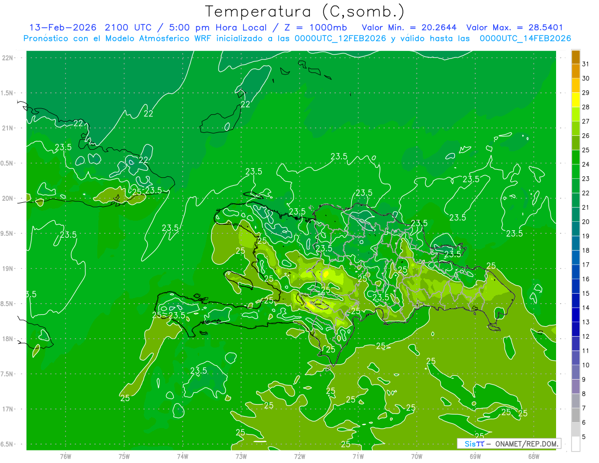The height and width of the screenshot is (463, 599).
Task: Click the 69W longitude label
Action: pos(475,457)
